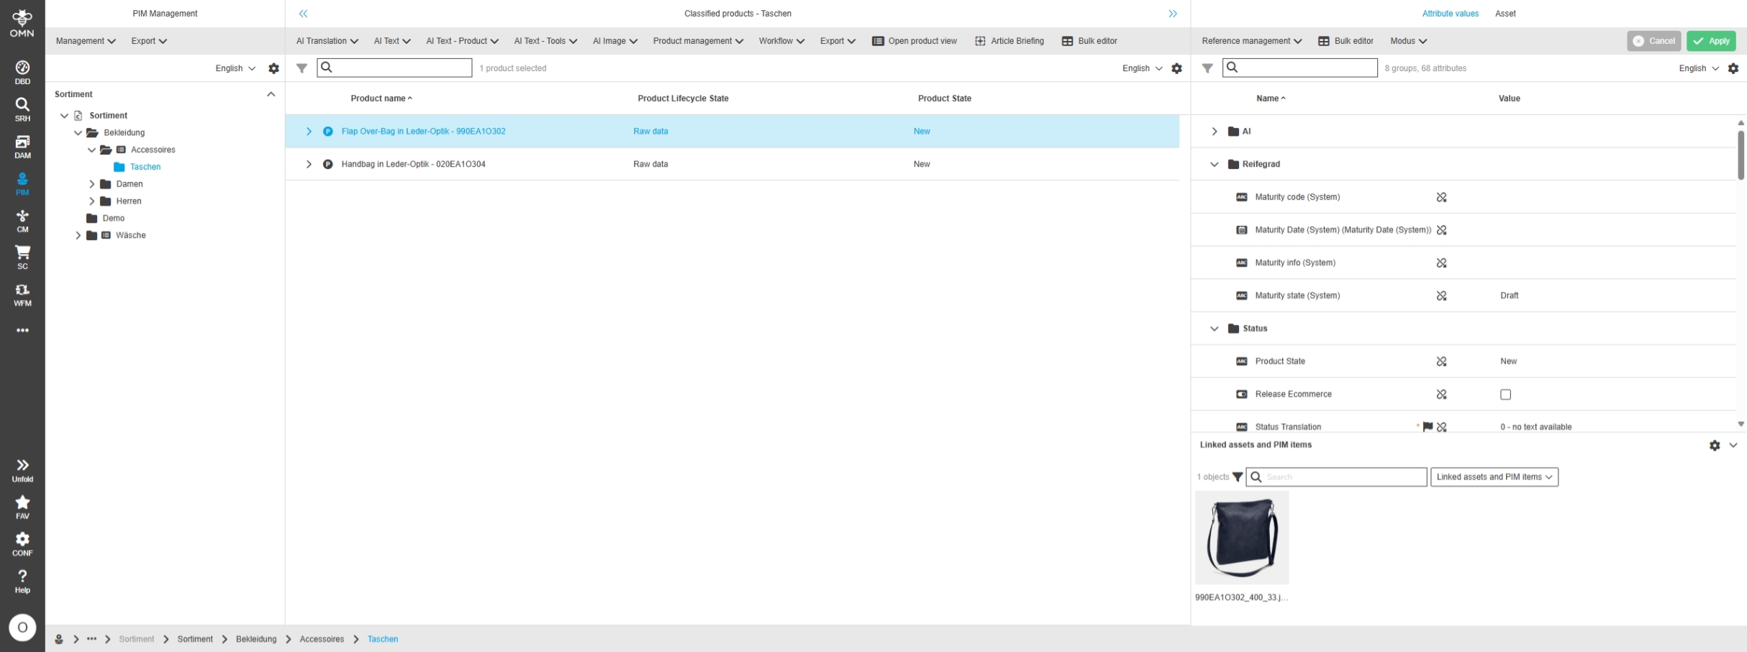Click the flag icon on Status Translation

(x=1428, y=427)
